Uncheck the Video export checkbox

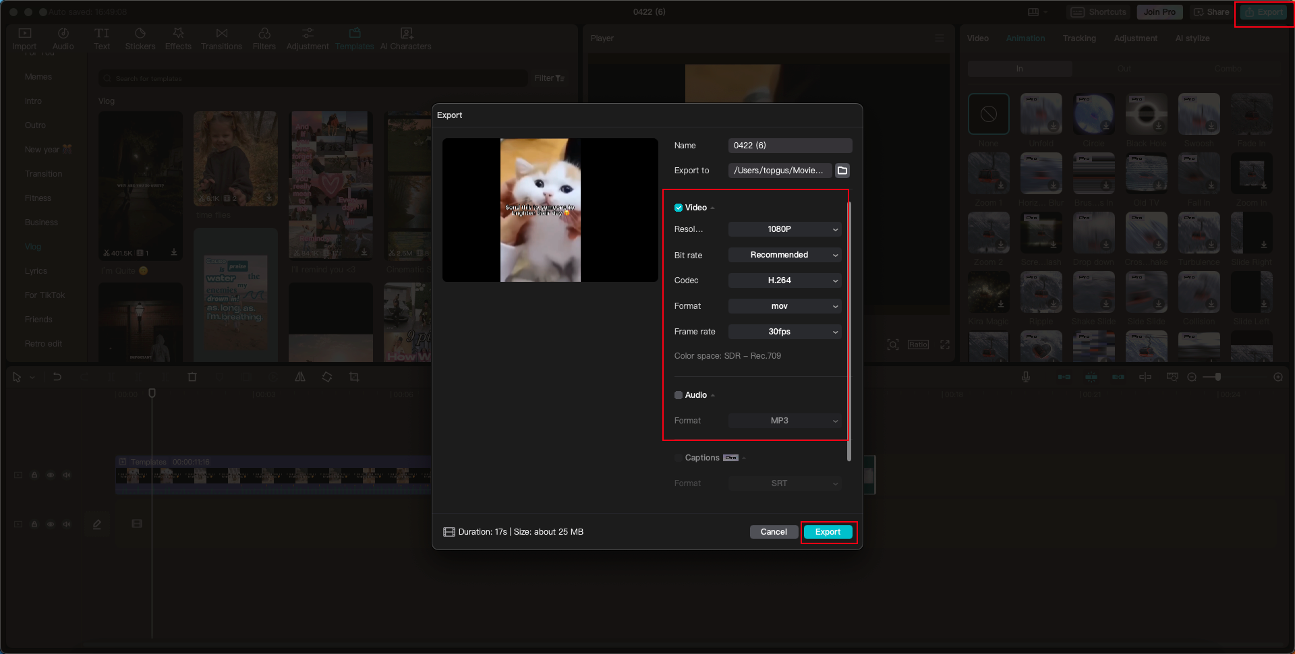click(x=679, y=208)
